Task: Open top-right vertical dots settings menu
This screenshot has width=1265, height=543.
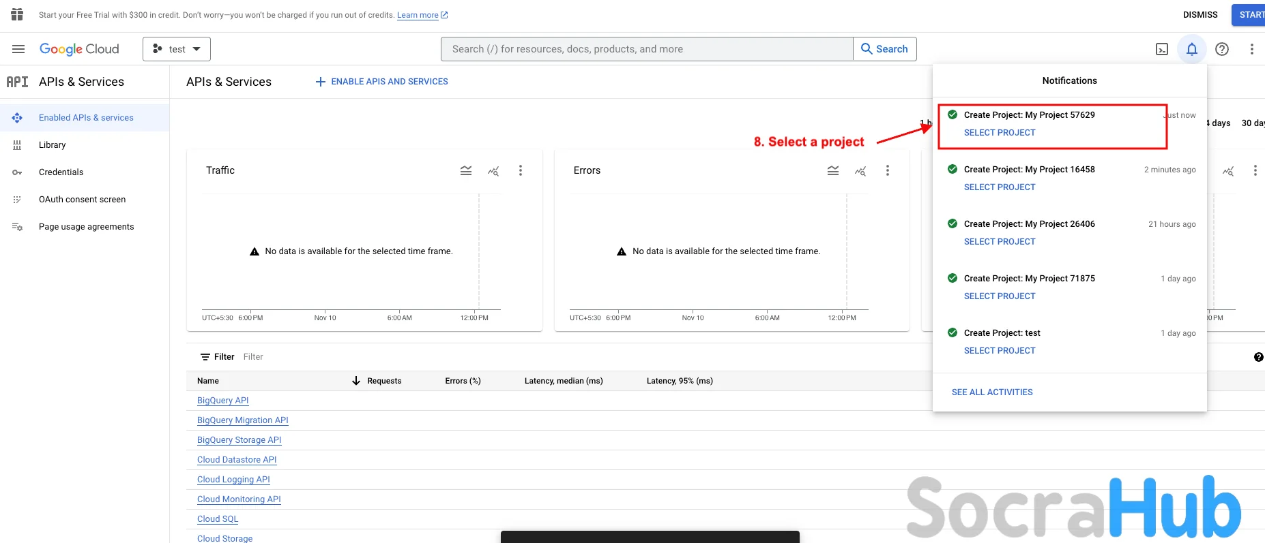Action: pyautogui.click(x=1251, y=49)
